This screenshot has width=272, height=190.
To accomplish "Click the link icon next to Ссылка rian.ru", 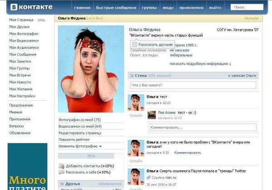I will 149,177.
